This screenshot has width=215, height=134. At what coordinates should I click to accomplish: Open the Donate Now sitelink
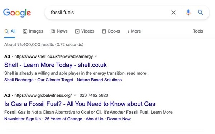tap(119, 119)
